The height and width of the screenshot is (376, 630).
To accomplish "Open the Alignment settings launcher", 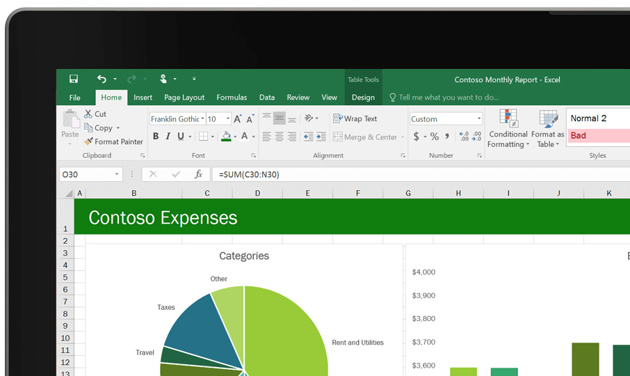I will pyautogui.click(x=403, y=156).
